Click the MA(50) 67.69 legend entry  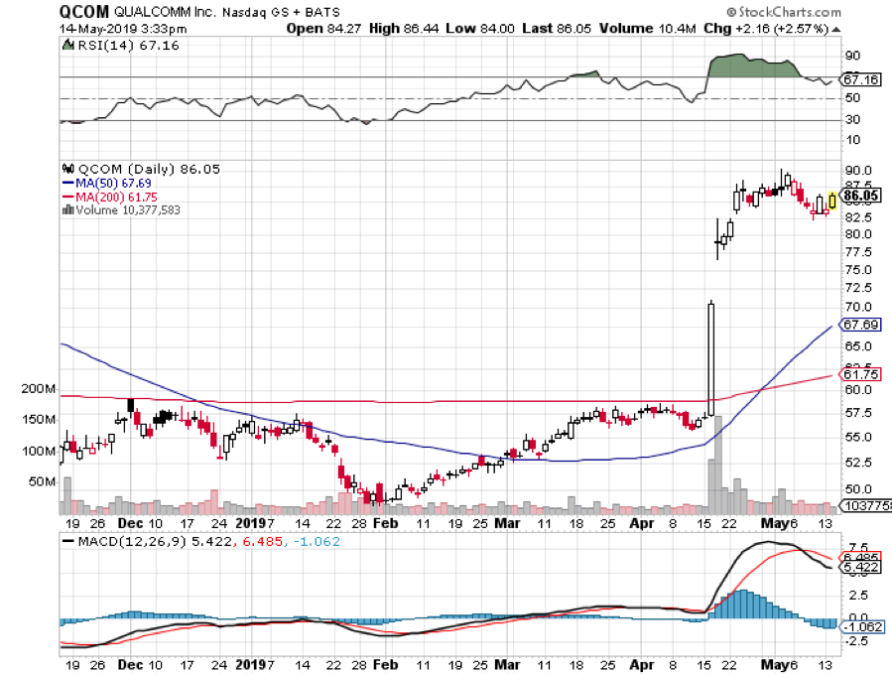pyautogui.click(x=107, y=184)
